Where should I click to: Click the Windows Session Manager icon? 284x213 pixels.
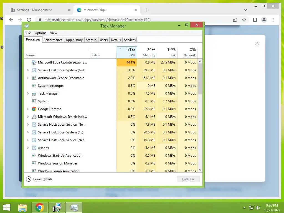(34, 163)
